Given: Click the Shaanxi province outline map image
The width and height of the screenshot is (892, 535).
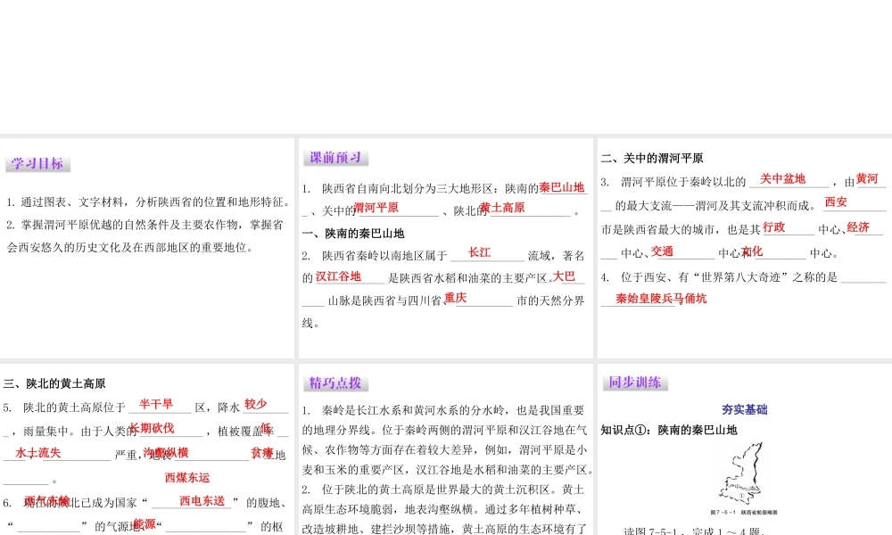Looking at the screenshot, I should (x=742, y=474).
